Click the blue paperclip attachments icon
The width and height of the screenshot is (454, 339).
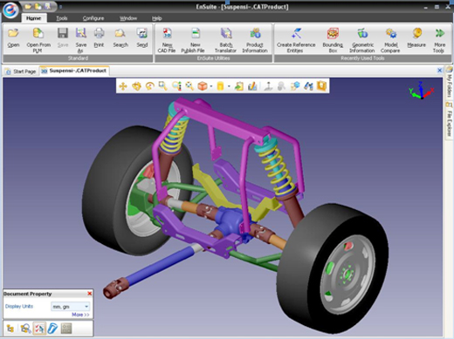(52, 329)
